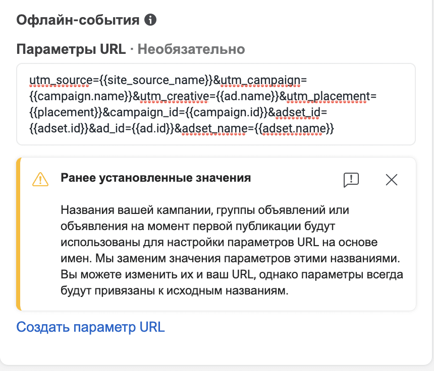Click the yellow warning triangle icon

(x=40, y=179)
